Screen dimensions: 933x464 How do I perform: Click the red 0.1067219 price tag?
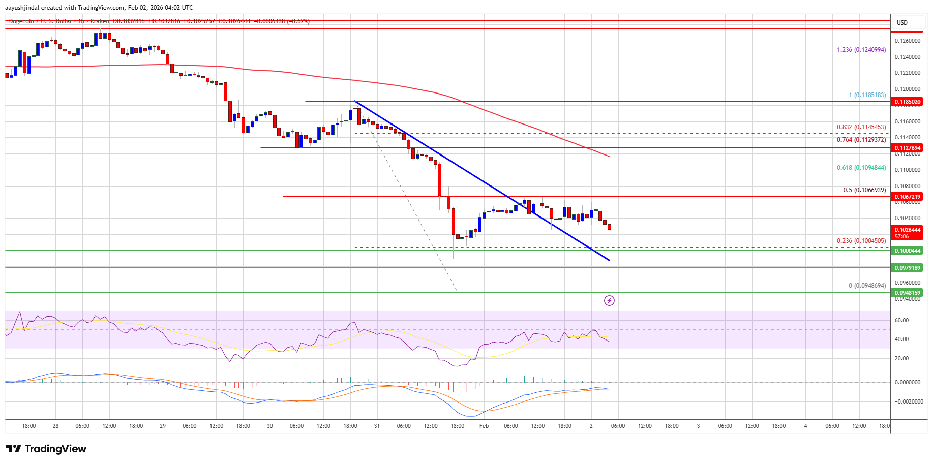(907, 197)
